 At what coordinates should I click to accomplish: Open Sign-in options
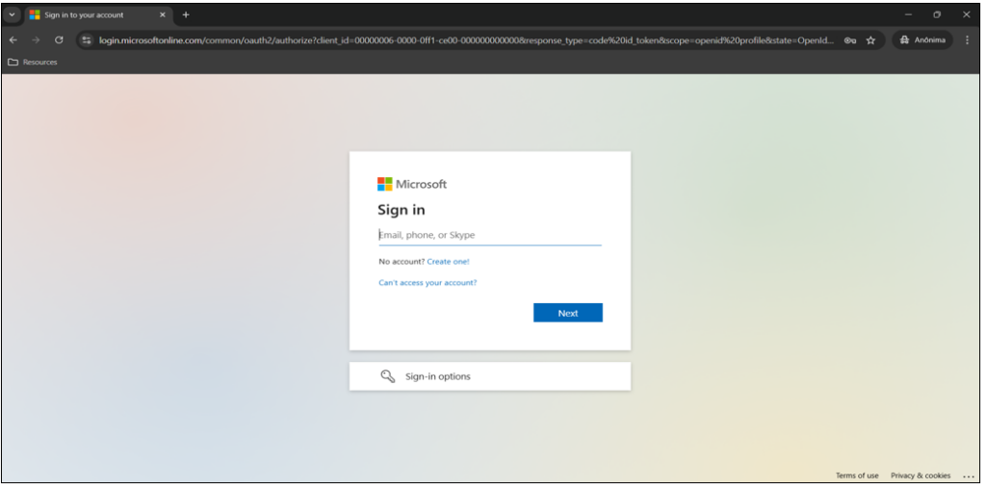[490, 376]
